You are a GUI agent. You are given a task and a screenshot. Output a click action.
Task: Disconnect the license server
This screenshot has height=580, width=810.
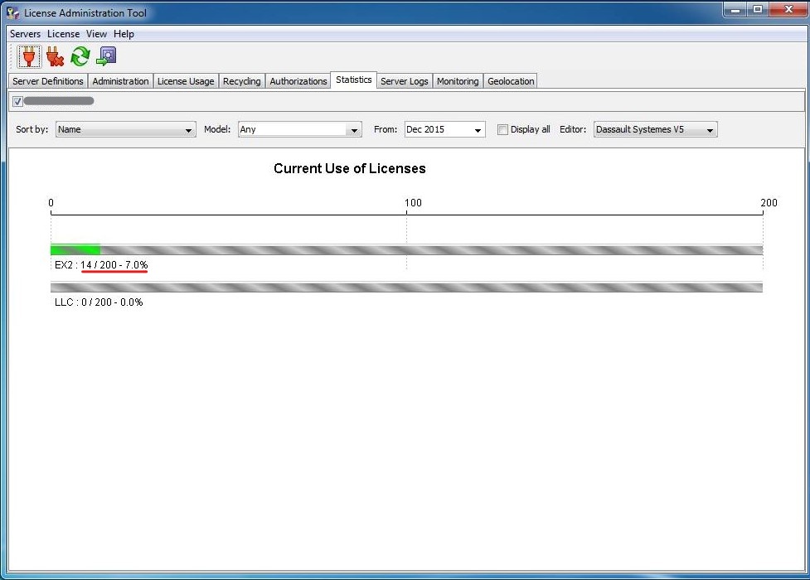pyautogui.click(x=55, y=56)
